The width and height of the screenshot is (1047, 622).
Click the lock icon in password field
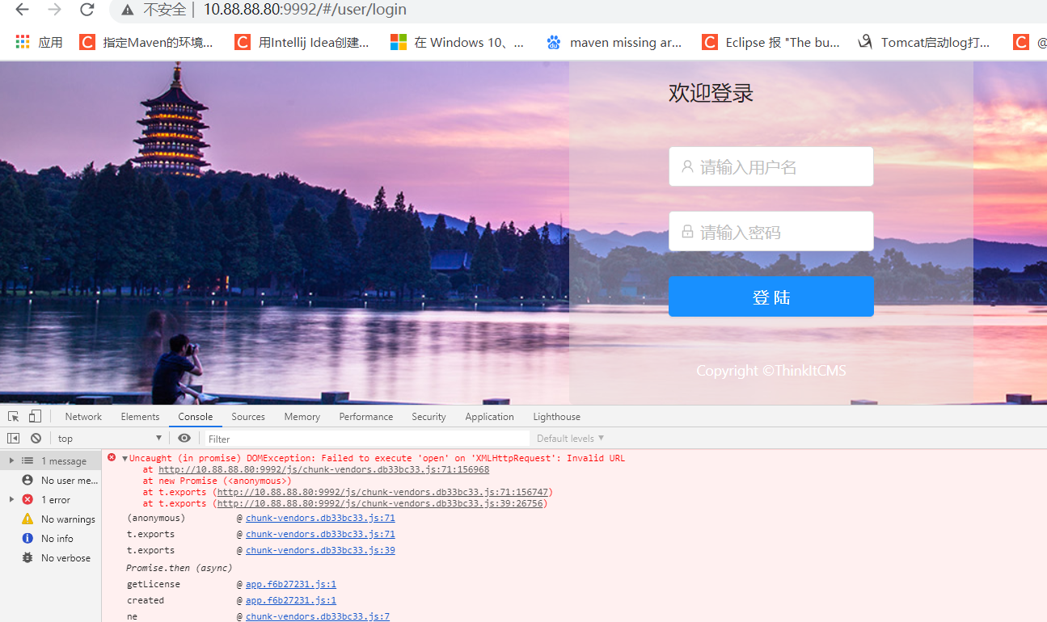click(x=687, y=232)
